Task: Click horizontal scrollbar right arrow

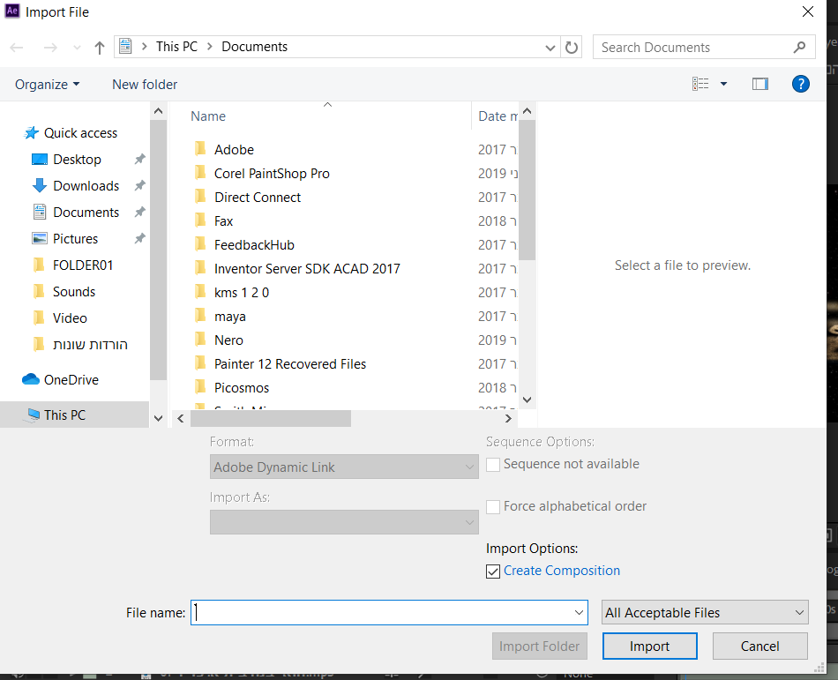Action: click(x=508, y=419)
